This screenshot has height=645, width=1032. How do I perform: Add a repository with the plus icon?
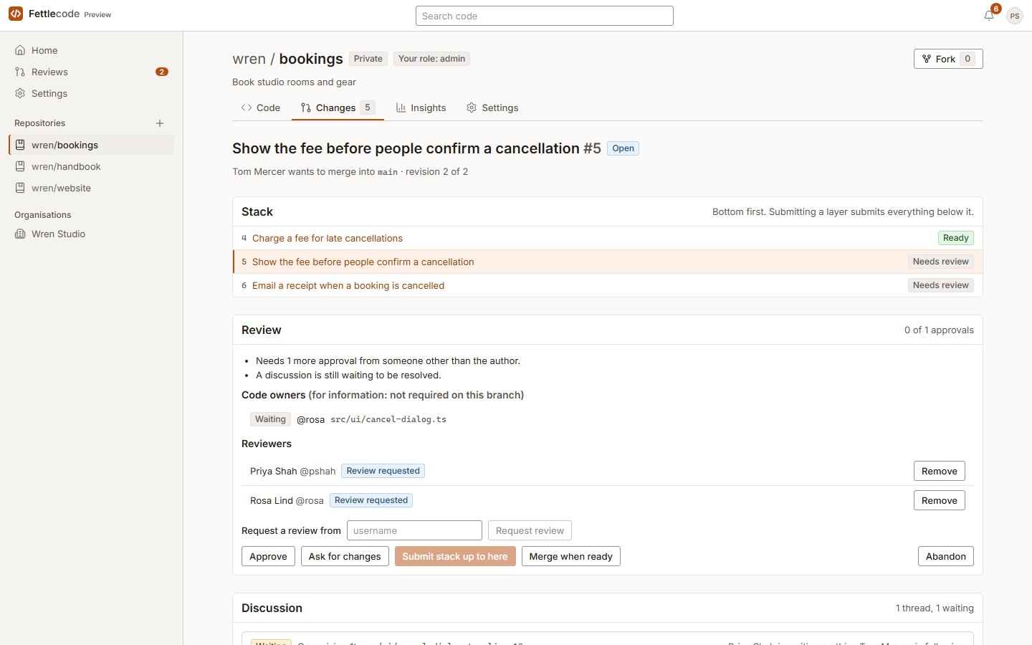(160, 123)
